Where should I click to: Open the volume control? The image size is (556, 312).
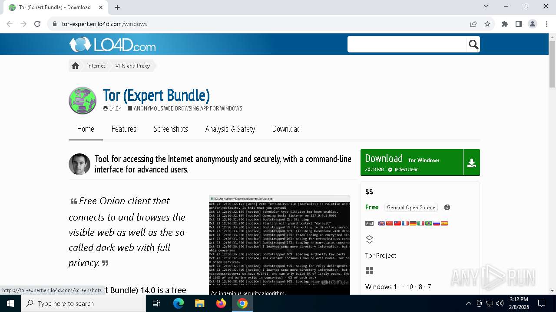click(x=500, y=303)
